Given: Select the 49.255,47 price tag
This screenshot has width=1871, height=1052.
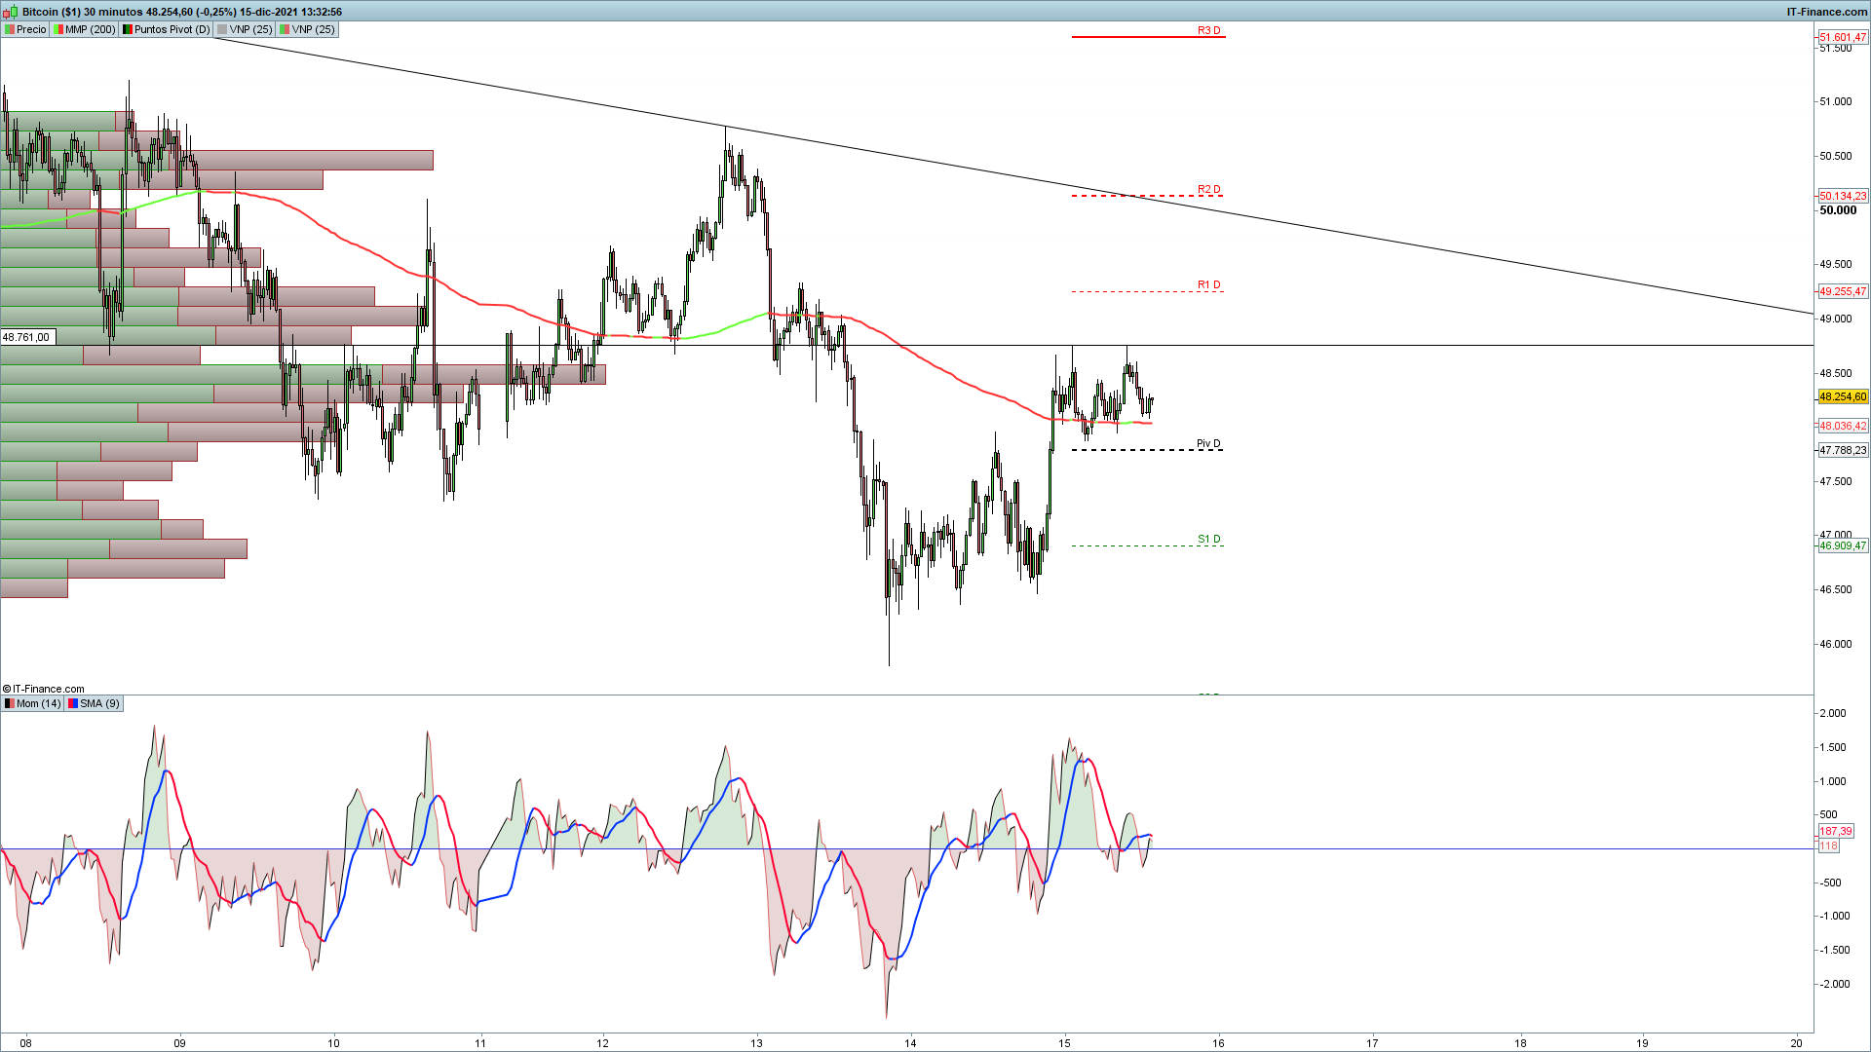Looking at the screenshot, I should pyautogui.click(x=1843, y=291).
